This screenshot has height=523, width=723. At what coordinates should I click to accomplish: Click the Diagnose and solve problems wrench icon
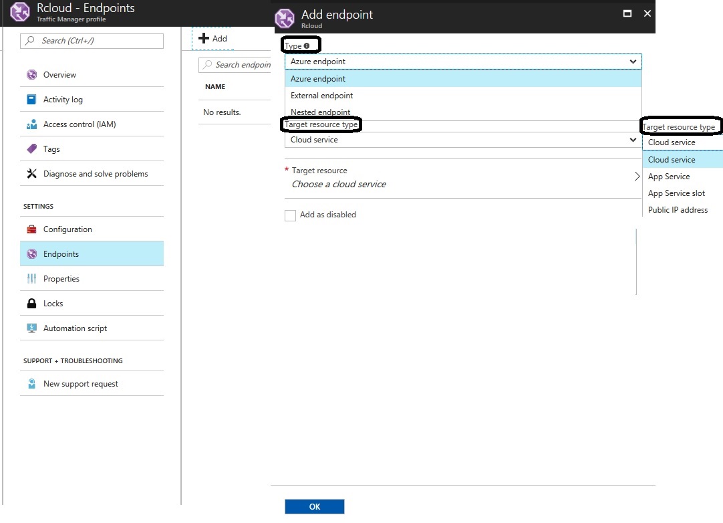coord(31,174)
